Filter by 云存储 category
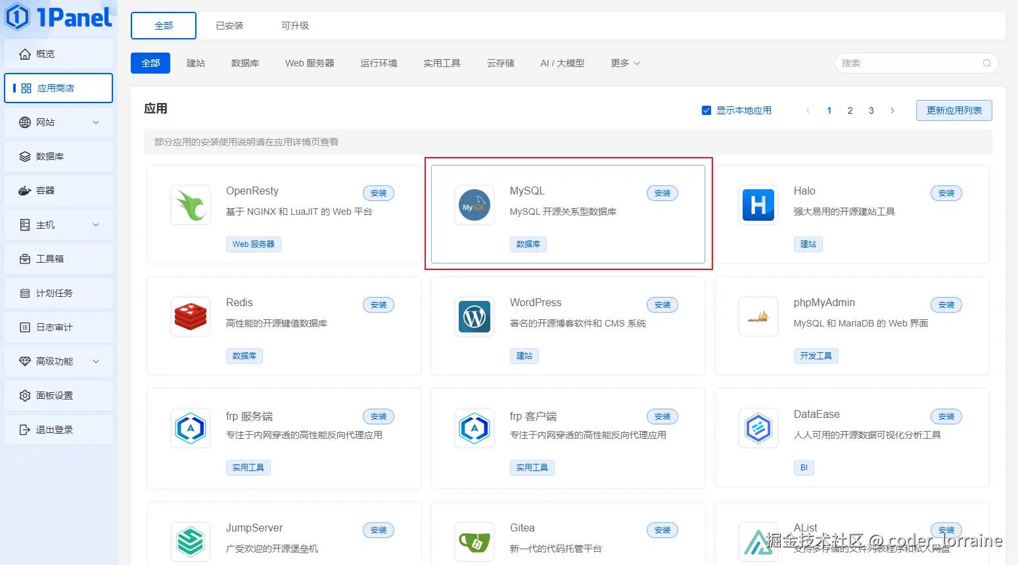Image resolution: width=1018 pixels, height=565 pixels. point(500,63)
